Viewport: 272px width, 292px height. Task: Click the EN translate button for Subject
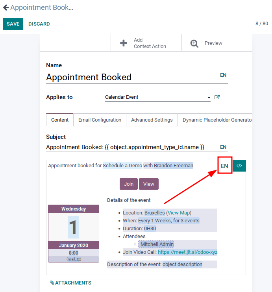point(223,147)
